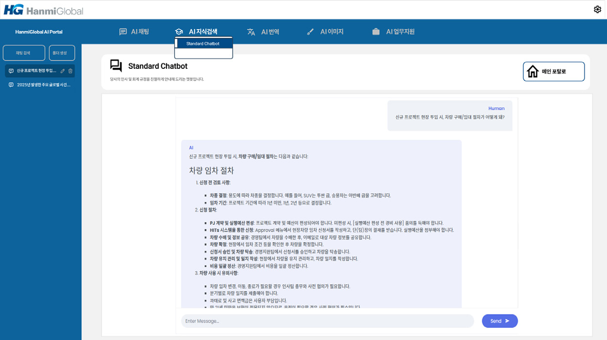Click the AI 번역 translate icon
The width and height of the screenshot is (607, 340).
(251, 32)
